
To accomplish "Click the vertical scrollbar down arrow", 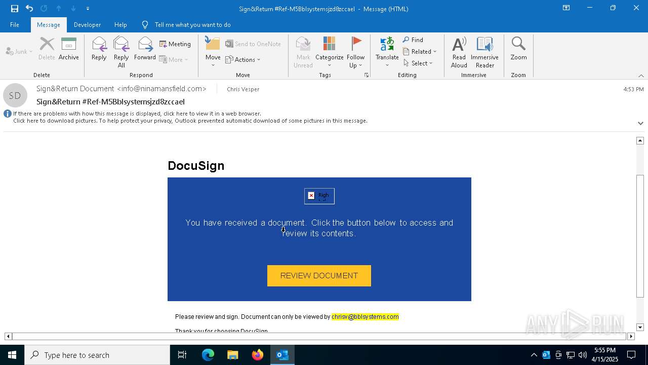I will (x=640, y=327).
